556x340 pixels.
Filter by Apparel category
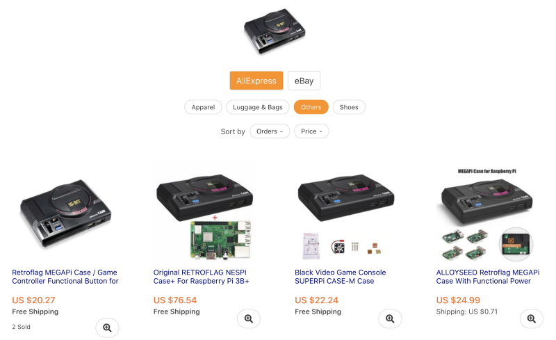pos(203,107)
